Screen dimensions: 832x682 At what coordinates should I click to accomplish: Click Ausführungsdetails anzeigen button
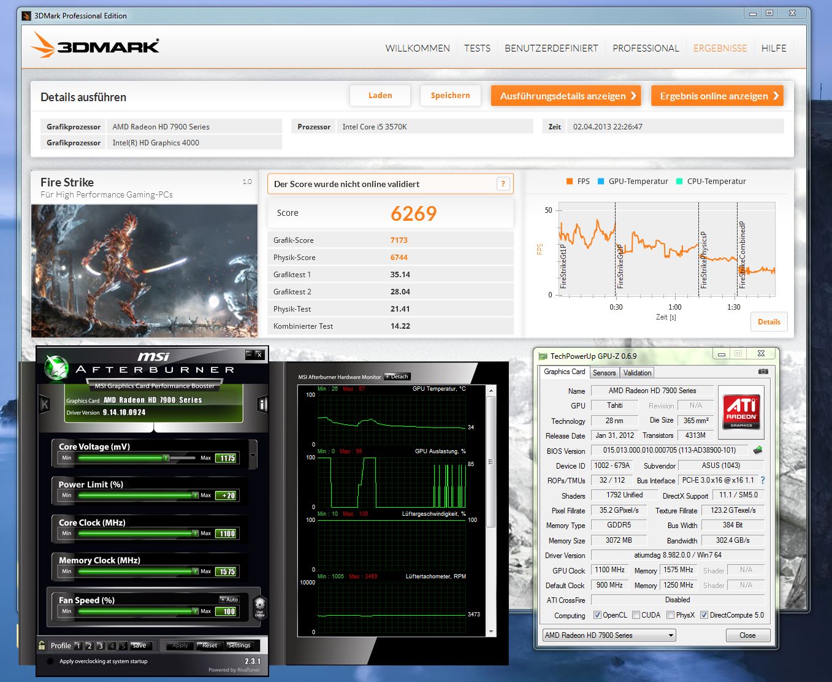[567, 96]
